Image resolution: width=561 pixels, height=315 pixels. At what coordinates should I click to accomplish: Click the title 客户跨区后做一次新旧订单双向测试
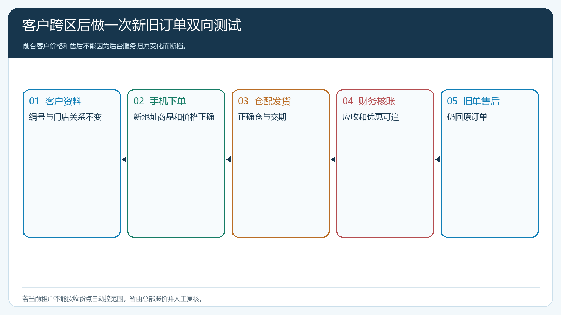[x=132, y=25]
